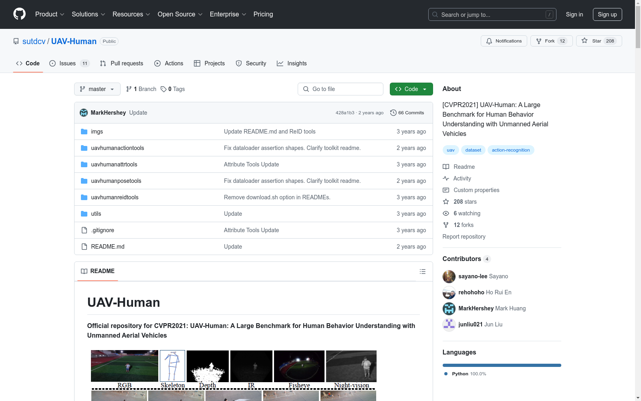This screenshot has height=401, width=641.
Task: Switch to the Insights tab
Action: (292, 63)
